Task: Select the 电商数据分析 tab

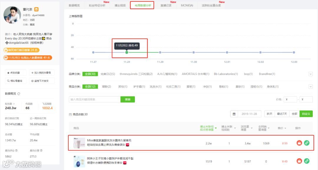Action: click(143, 6)
